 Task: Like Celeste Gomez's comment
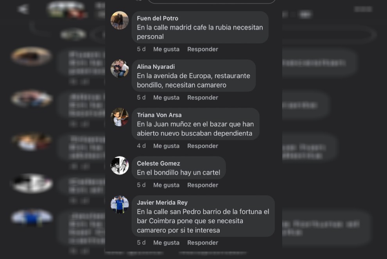167,185
